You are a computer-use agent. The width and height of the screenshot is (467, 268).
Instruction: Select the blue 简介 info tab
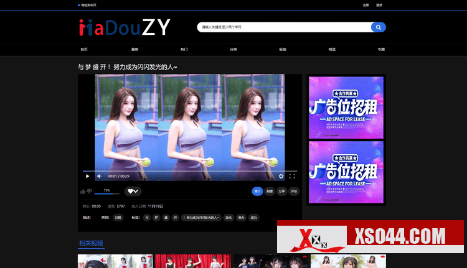click(257, 192)
